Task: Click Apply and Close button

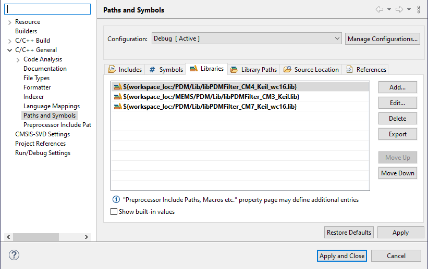Action: pos(342,255)
